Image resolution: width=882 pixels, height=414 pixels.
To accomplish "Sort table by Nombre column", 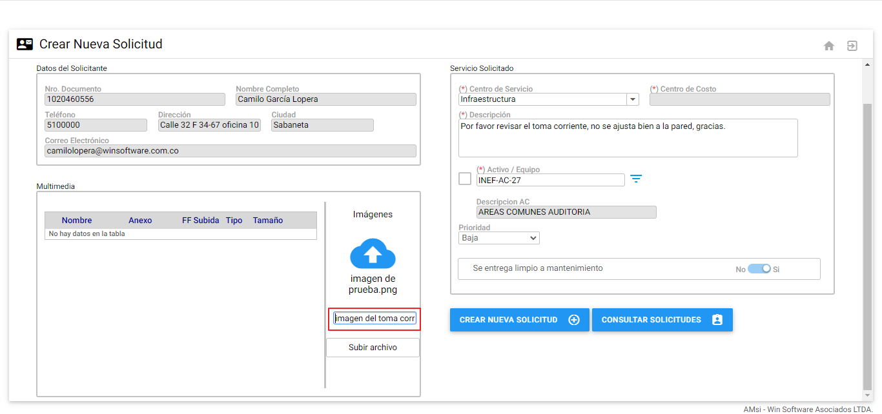I will [x=77, y=221].
